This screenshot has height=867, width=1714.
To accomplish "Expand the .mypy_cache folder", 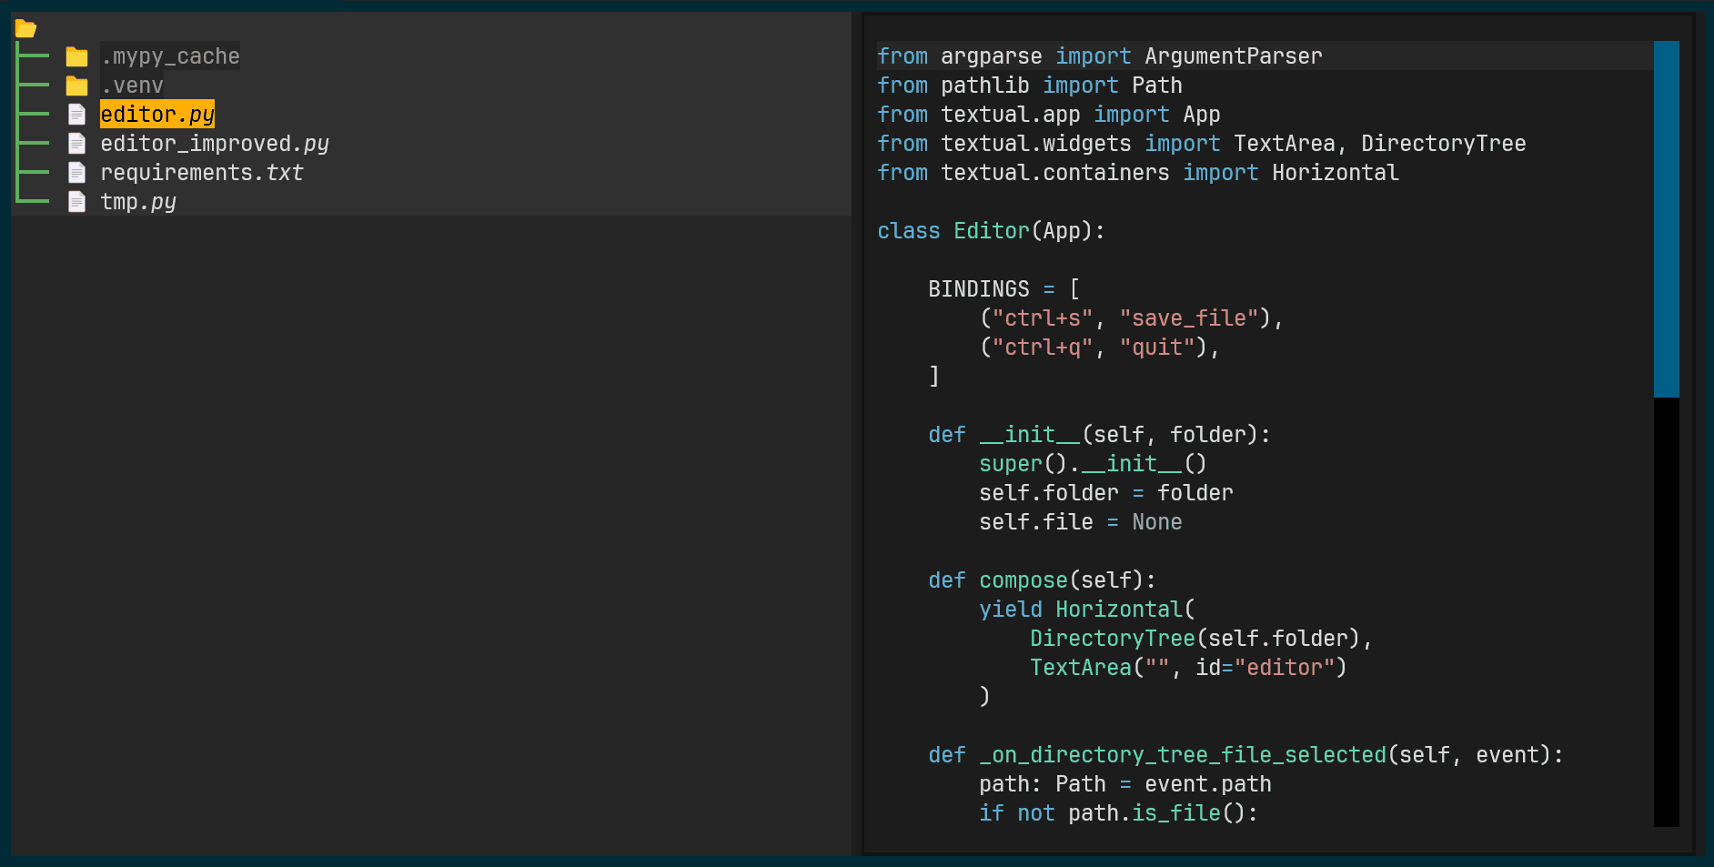I will point(170,56).
